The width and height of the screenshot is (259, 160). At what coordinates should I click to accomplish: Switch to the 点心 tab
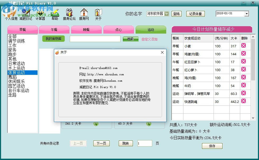(118, 29)
